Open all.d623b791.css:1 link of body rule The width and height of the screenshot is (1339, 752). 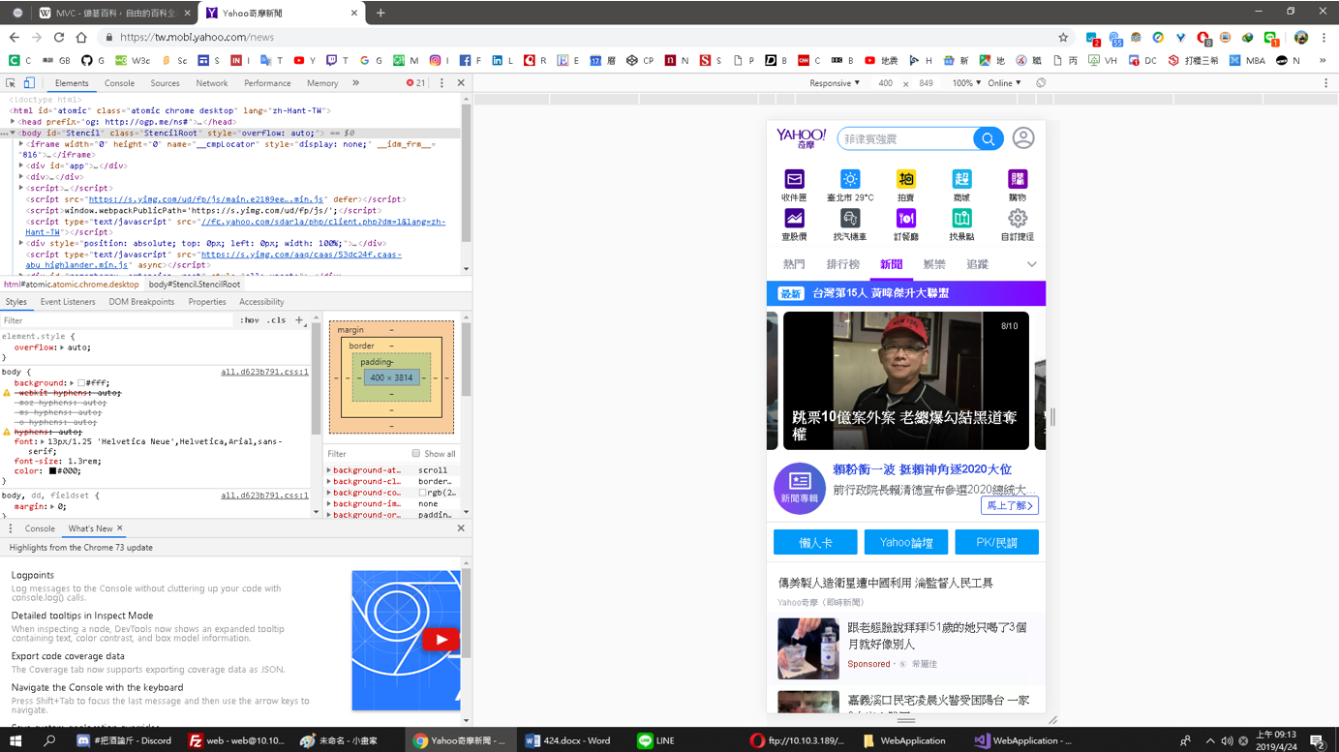point(264,372)
